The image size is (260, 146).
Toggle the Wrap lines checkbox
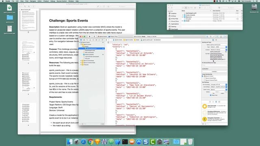pyautogui.click(x=210, y=95)
